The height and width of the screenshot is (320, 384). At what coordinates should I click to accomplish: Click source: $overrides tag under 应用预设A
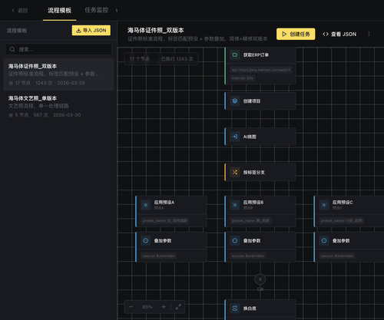click(159, 256)
